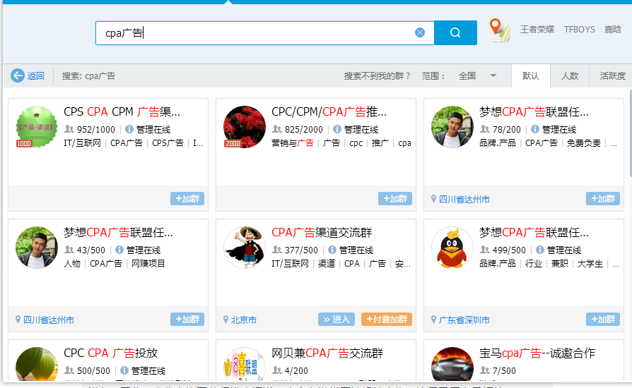Click 营销与广告 tag on CPC/CPM/CPA group
The height and width of the screenshot is (388, 632).
tap(292, 143)
